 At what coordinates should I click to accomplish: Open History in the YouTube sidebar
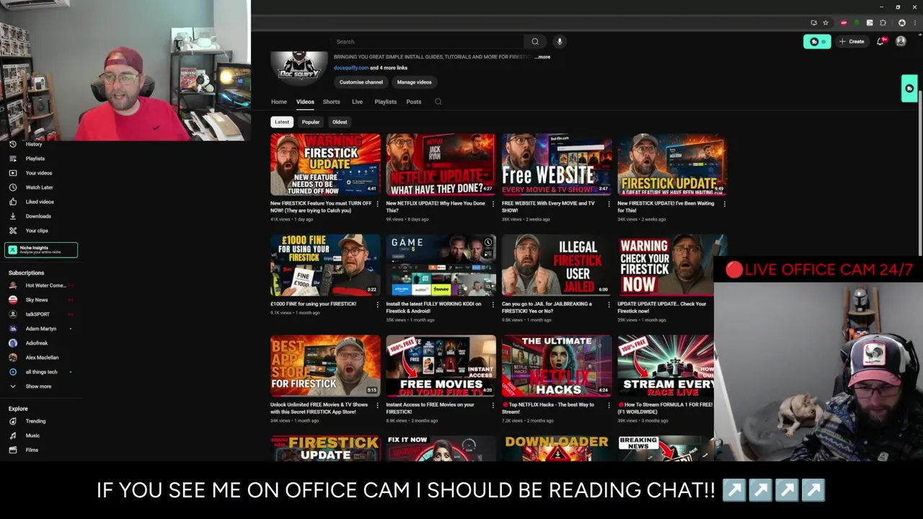click(x=34, y=144)
